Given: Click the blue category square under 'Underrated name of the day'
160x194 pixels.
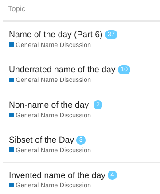Looking at the screenshot, I should [11, 80].
